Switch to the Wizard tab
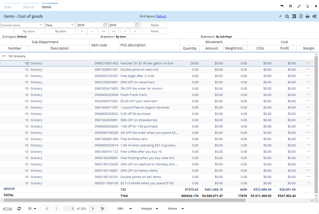 (28, 7)
